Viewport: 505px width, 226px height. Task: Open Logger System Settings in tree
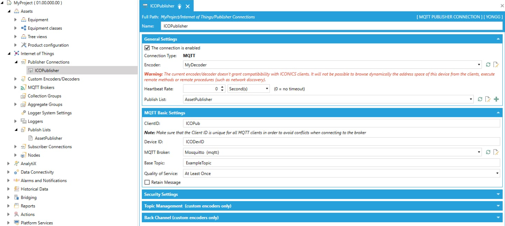(49, 113)
